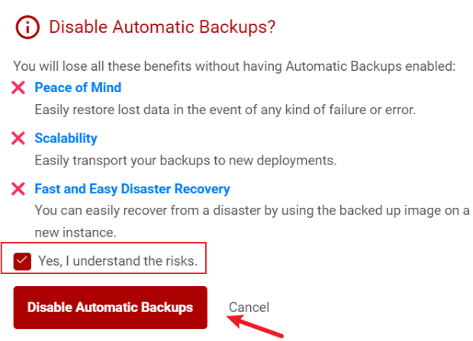Image resolution: width=473 pixels, height=341 pixels.
Task: Open the Peace of Mind heading link
Action: click(x=78, y=88)
